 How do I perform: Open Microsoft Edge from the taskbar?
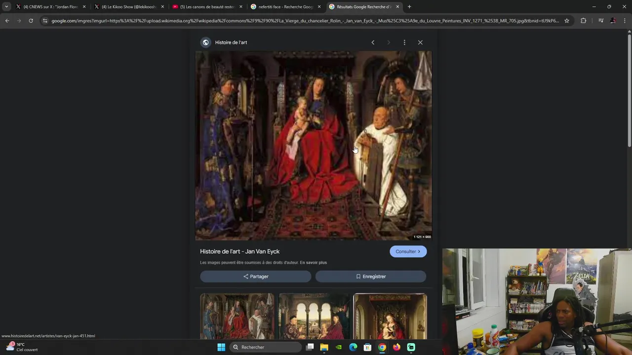[x=353, y=347]
